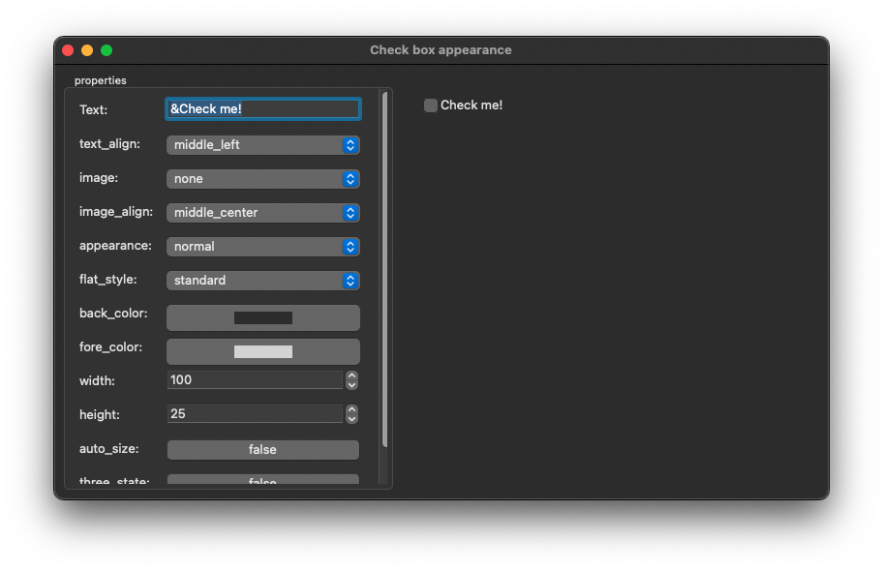
Task: Open the appearance dropdown
Action: pos(262,247)
